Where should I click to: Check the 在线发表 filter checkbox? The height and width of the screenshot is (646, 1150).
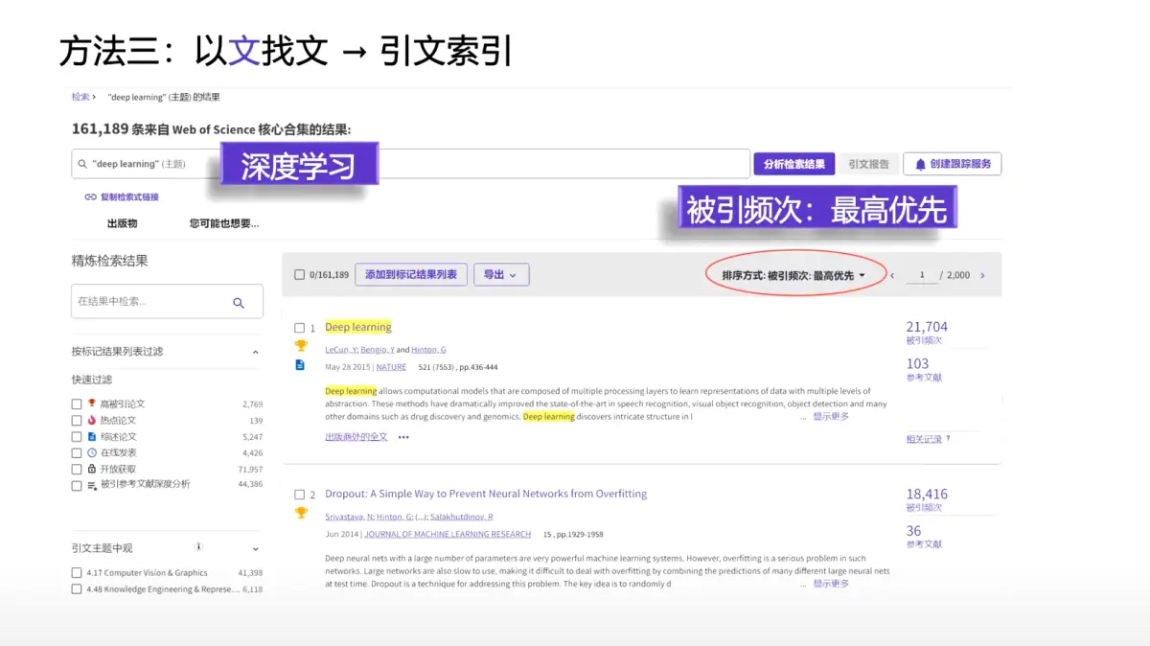click(77, 453)
